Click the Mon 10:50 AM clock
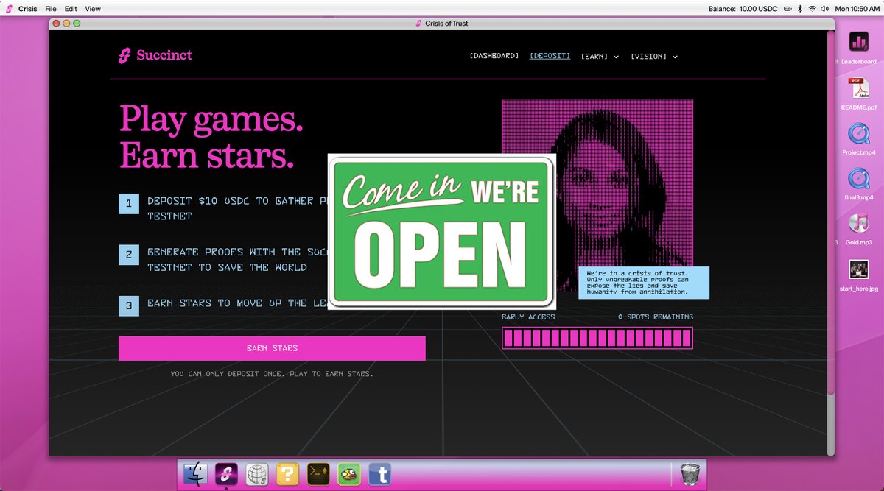 (859, 8)
